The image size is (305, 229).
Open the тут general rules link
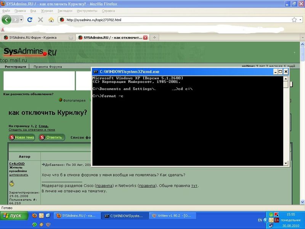[194, 185]
